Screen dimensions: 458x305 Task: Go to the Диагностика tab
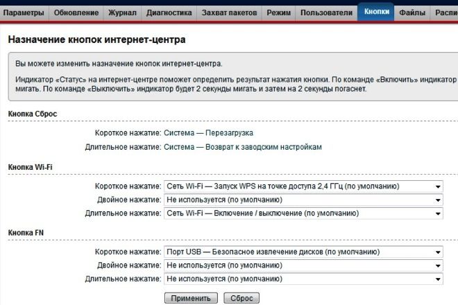point(169,13)
